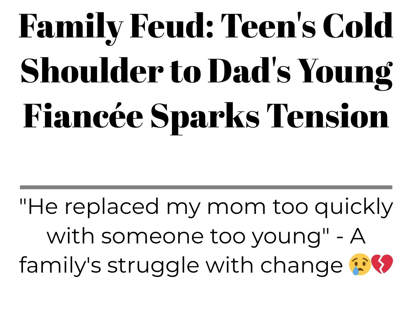Click the broken heart emoji

382,265
